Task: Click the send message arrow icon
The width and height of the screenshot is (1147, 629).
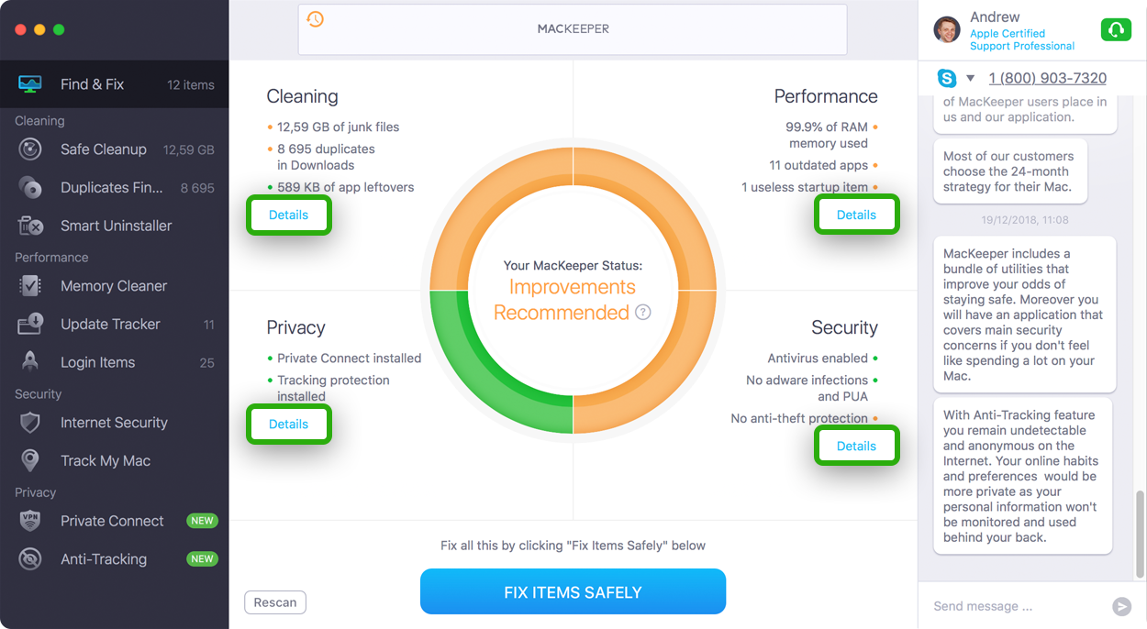Action: click(1121, 606)
